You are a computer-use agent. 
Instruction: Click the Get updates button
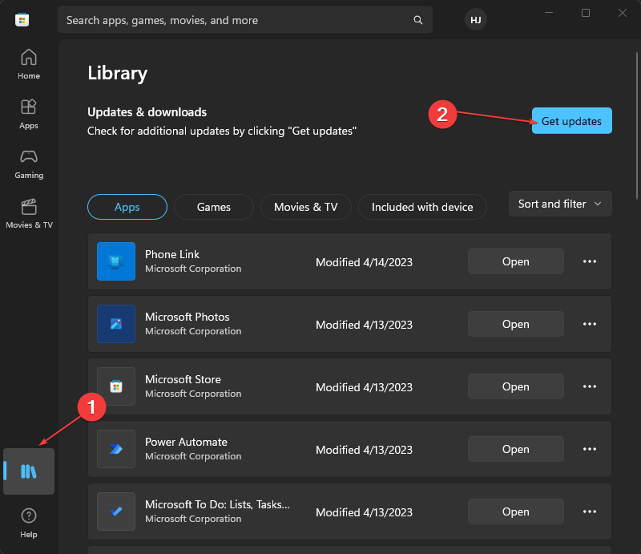(x=571, y=121)
